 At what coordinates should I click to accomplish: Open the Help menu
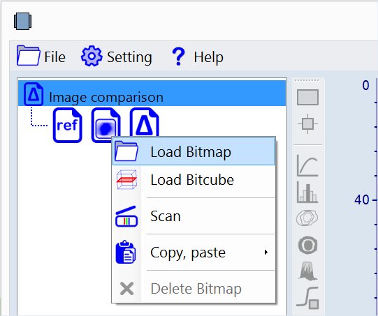197,57
